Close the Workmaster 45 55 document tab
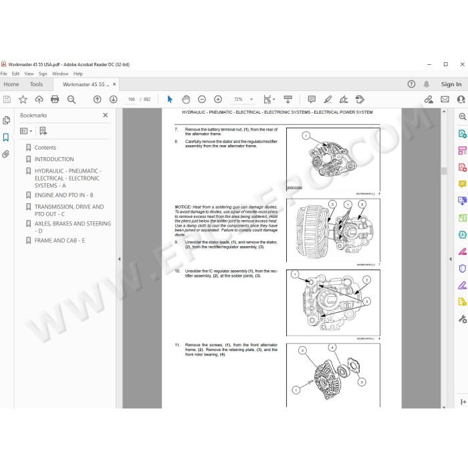Image resolution: width=468 pixels, height=468 pixels. [x=114, y=84]
